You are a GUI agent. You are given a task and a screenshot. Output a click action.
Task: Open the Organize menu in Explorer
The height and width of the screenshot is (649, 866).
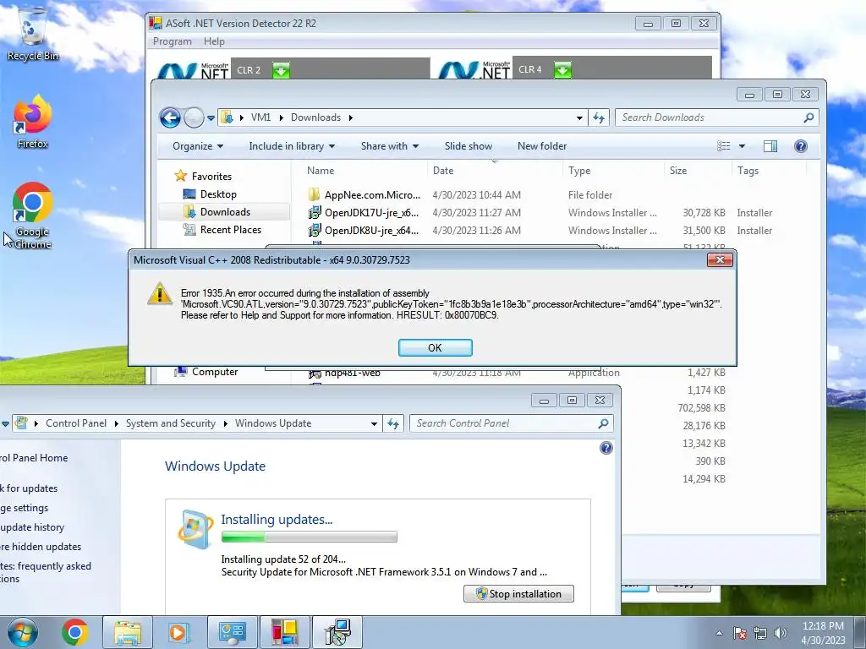(198, 146)
